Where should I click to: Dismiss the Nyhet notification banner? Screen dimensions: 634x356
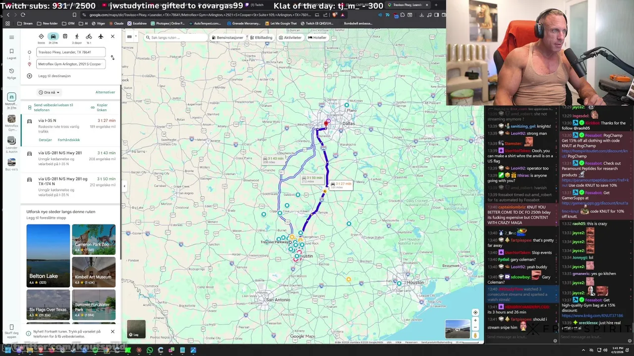pos(112,331)
